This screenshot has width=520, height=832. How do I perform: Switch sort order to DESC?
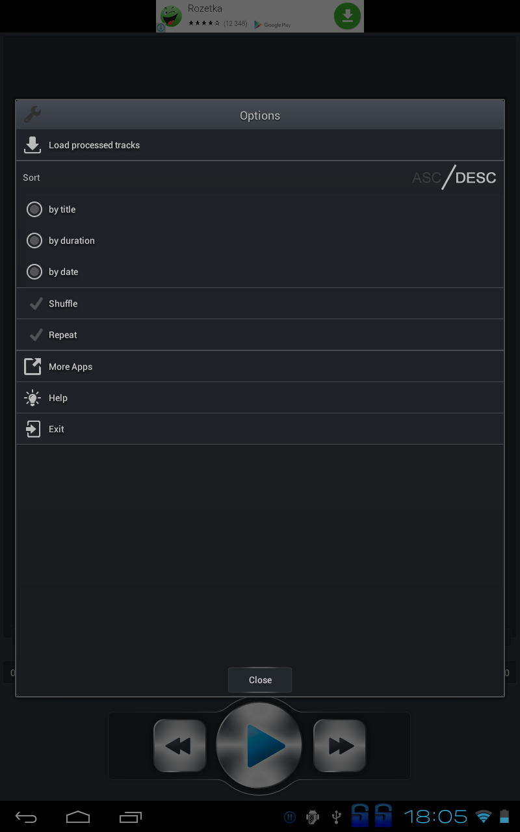click(476, 177)
